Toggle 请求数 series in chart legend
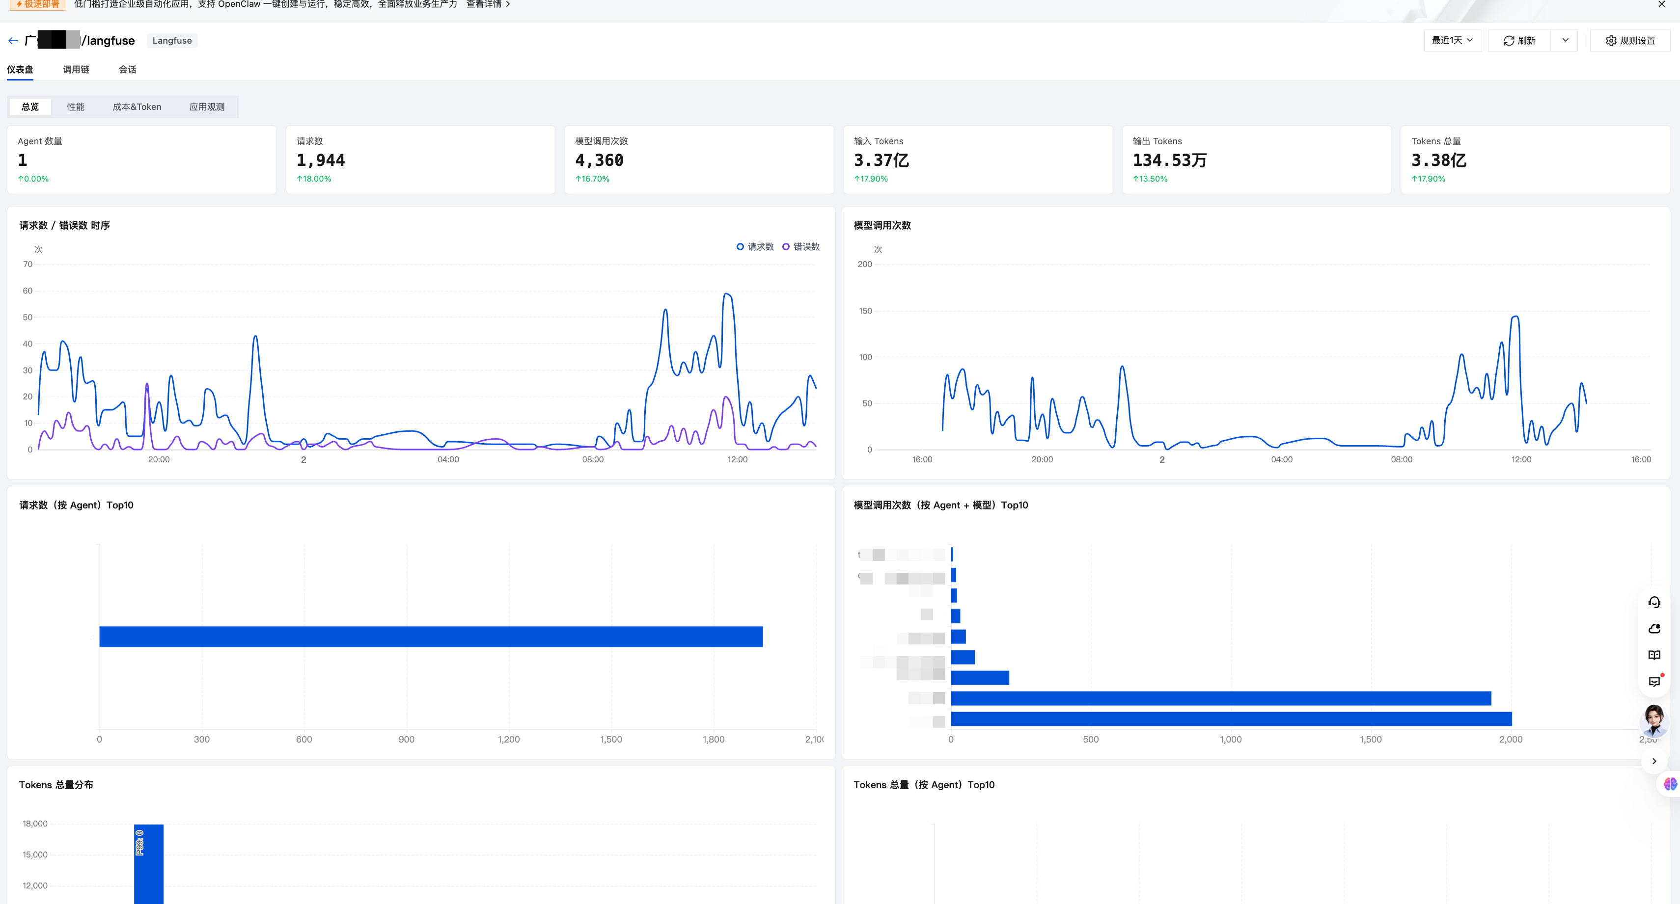1680x904 pixels. (x=755, y=246)
